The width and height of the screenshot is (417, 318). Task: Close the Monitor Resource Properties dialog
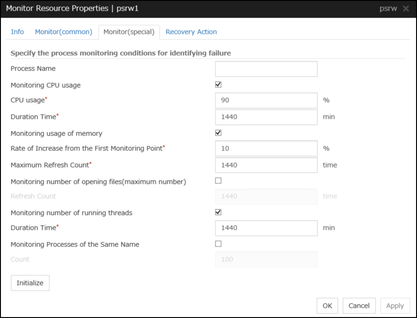click(406, 9)
